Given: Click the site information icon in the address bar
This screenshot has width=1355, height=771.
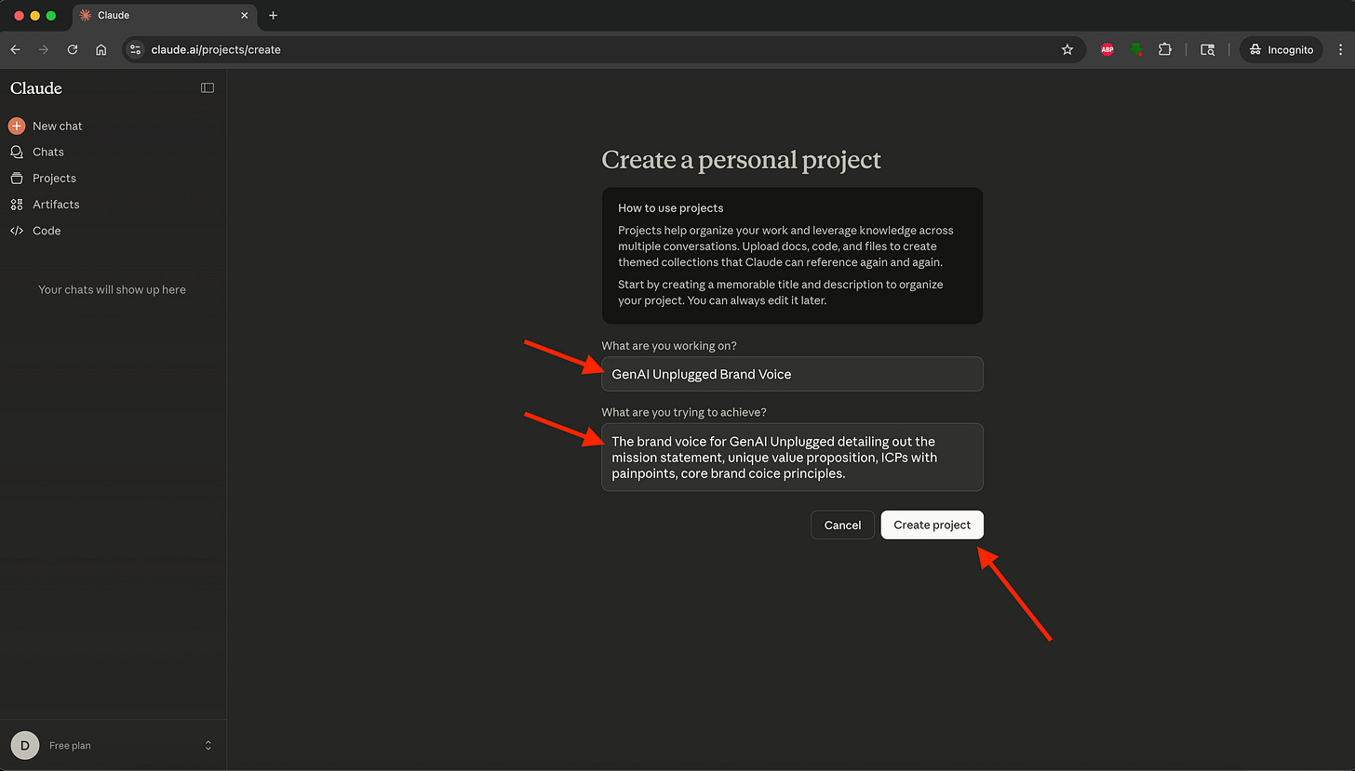Looking at the screenshot, I should pos(136,49).
